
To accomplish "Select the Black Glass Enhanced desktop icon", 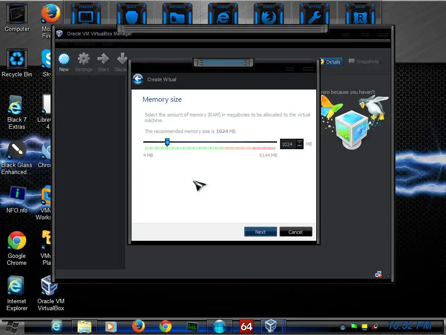I will coord(17,157).
